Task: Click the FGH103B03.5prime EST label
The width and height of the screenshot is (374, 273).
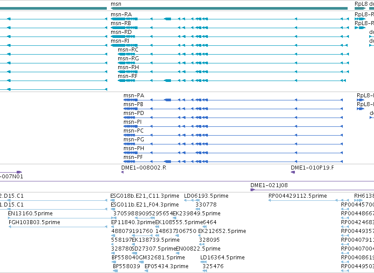Action: pyautogui.click(x=34, y=222)
